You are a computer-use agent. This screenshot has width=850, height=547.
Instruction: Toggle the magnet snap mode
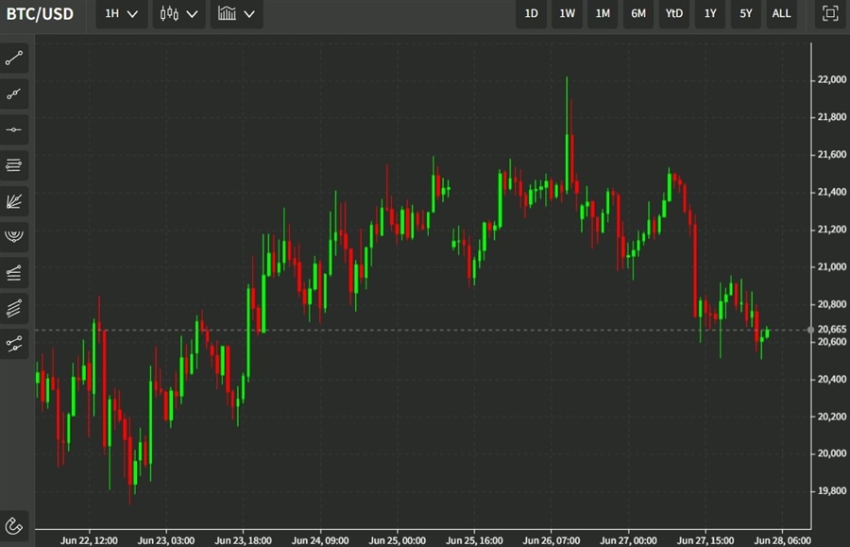coord(14,525)
